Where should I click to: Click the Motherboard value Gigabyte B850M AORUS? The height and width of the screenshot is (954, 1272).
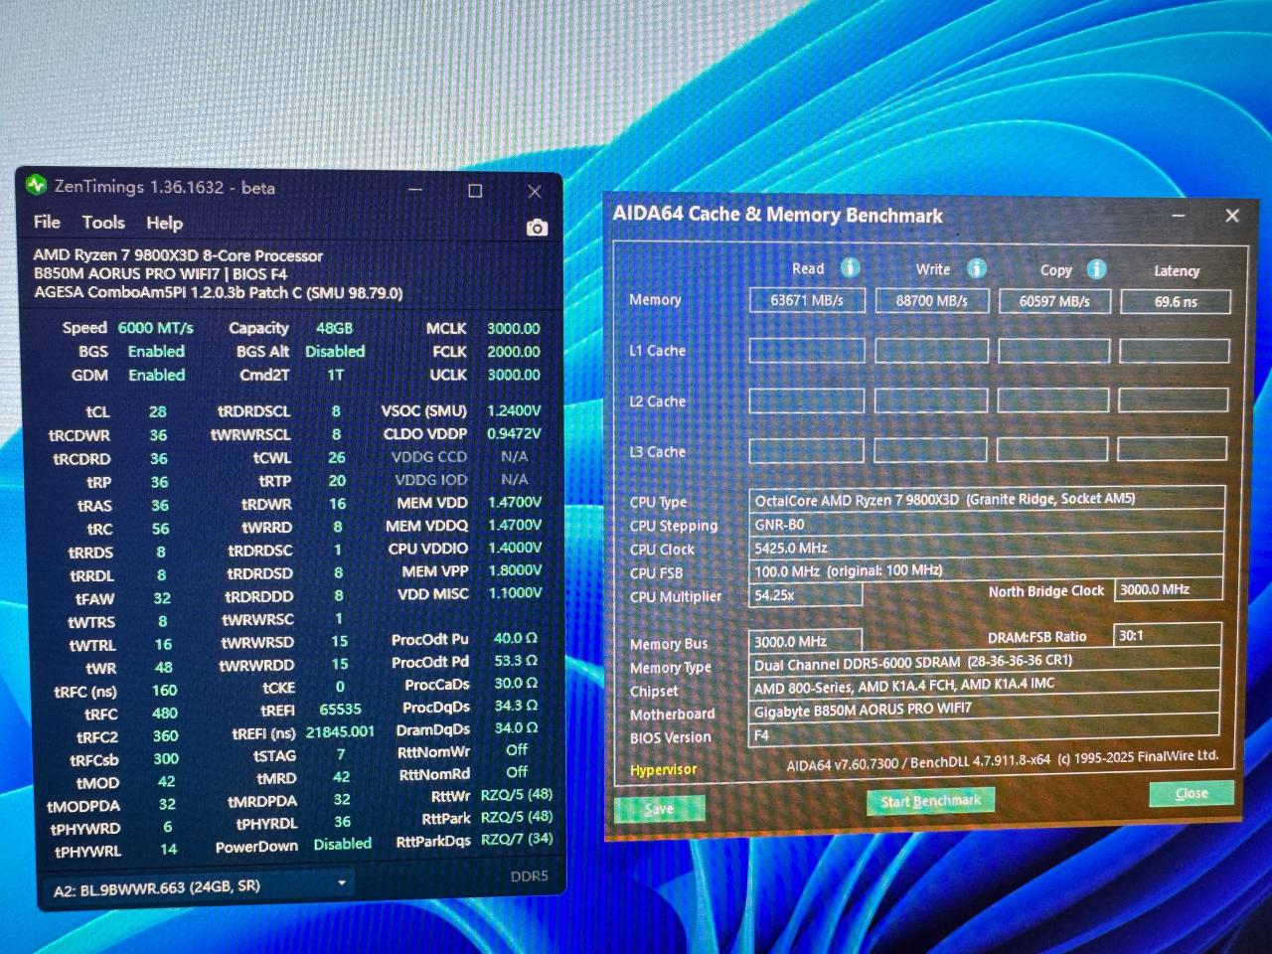point(863,710)
